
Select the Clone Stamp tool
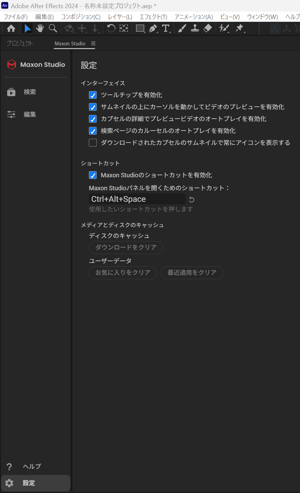tap(195, 28)
